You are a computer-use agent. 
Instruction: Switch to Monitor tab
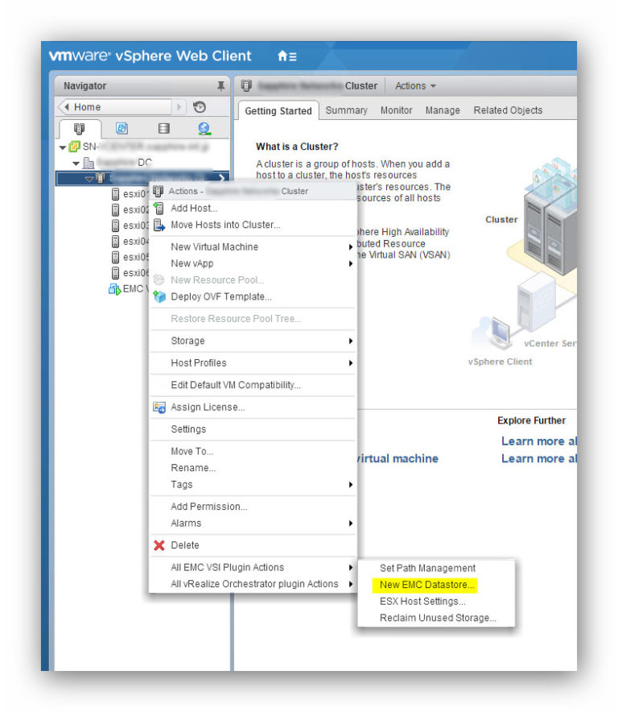click(x=396, y=110)
